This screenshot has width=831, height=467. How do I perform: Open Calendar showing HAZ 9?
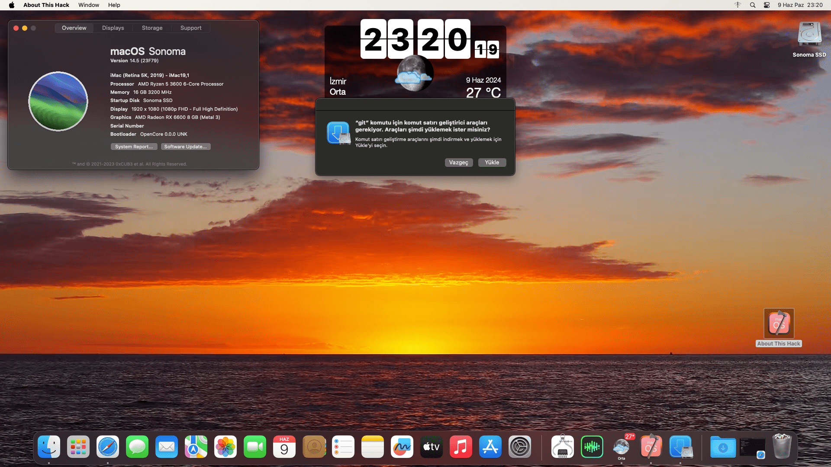click(x=284, y=447)
